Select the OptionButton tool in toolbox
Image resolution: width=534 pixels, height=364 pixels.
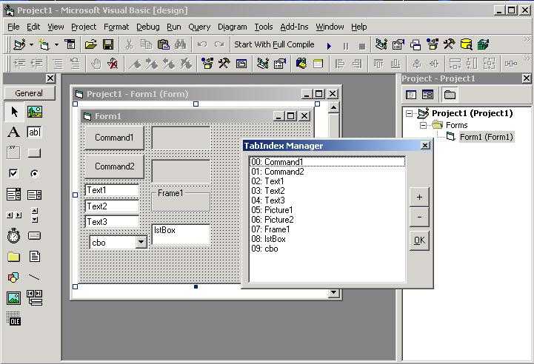click(34, 174)
